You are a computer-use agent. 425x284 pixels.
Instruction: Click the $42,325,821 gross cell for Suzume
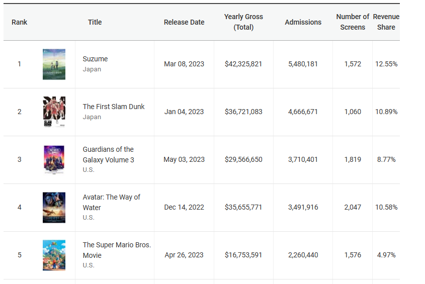click(x=243, y=64)
